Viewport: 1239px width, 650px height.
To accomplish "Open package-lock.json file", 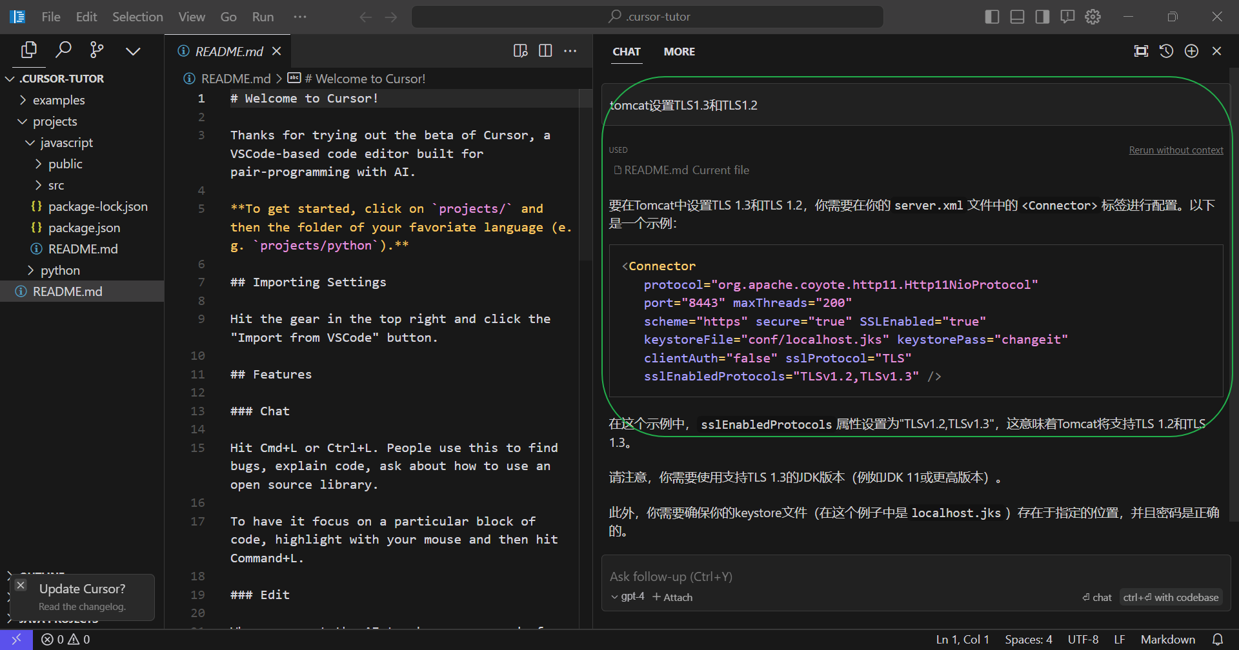I will [82, 206].
